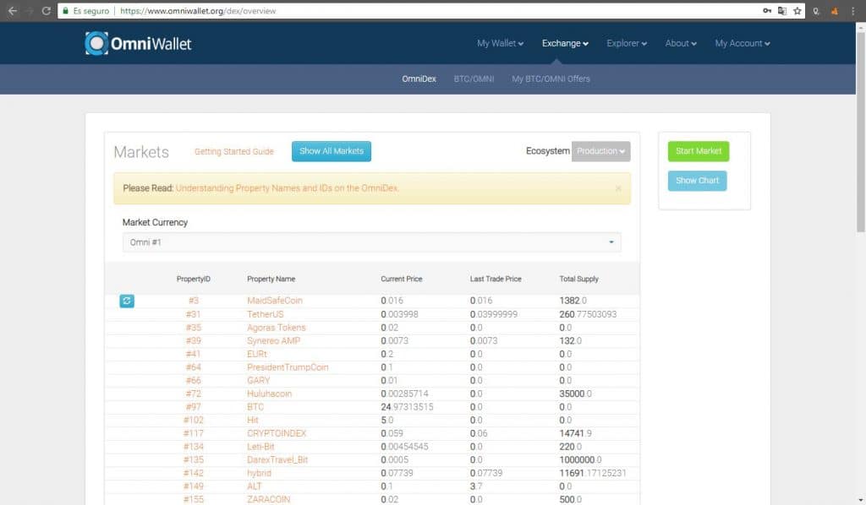Open Hit market link
Image resolution: width=866 pixels, height=505 pixels.
[252, 420]
